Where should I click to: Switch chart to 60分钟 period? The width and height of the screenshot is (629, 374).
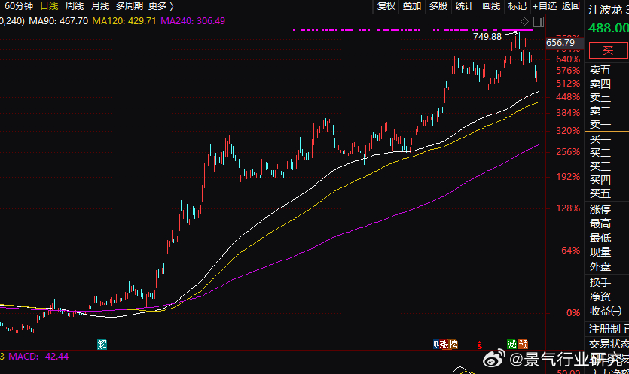tap(18, 6)
